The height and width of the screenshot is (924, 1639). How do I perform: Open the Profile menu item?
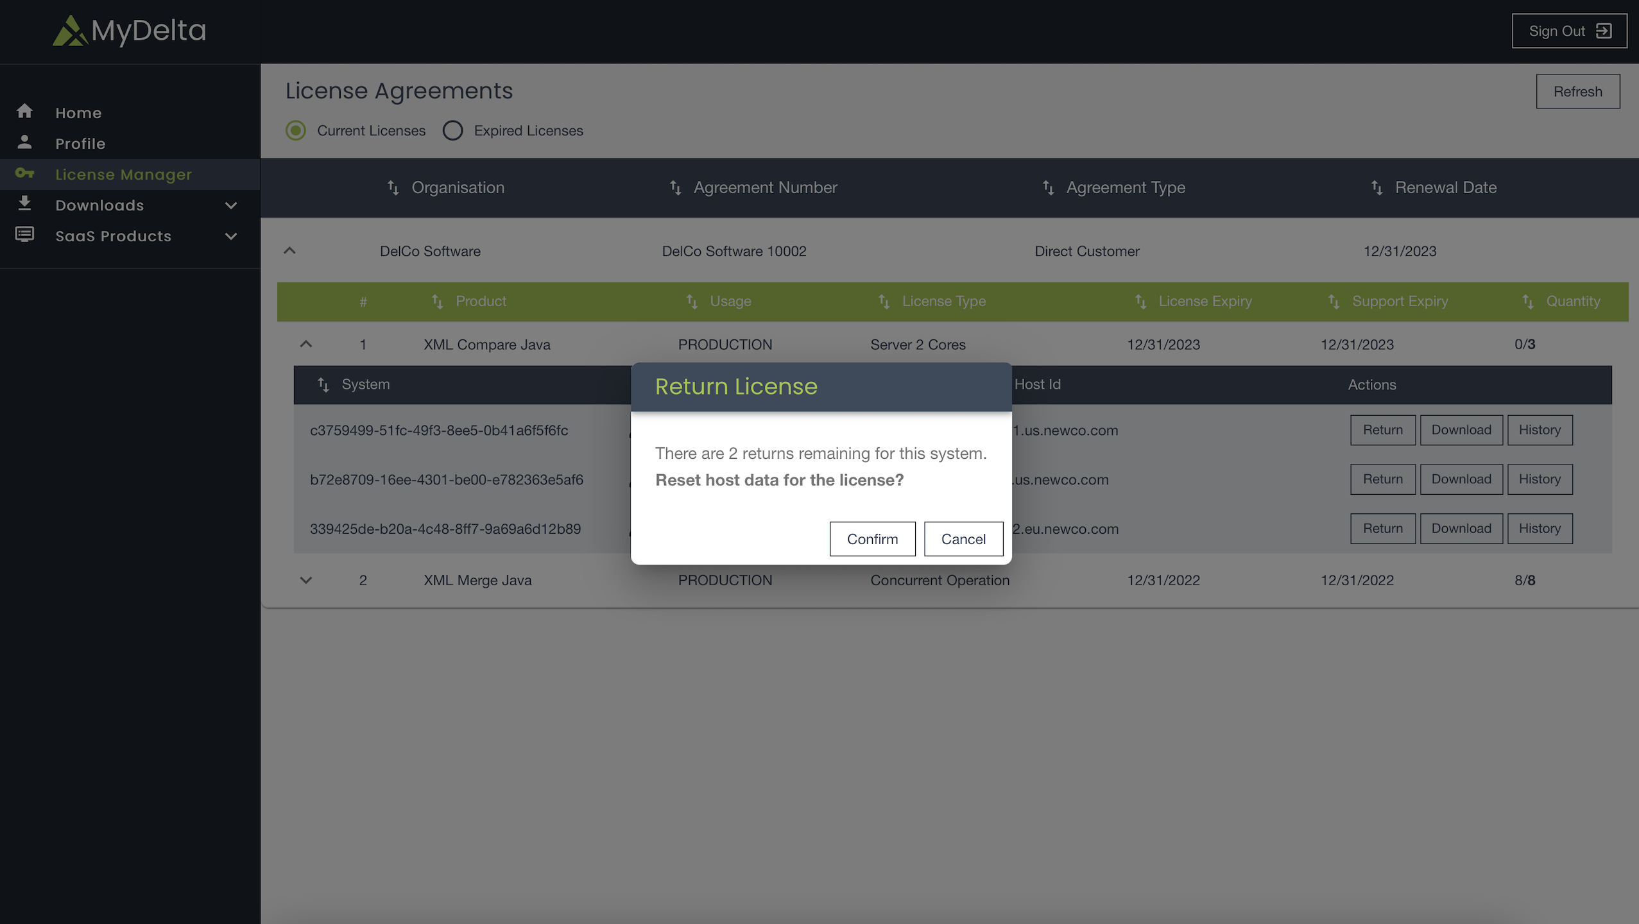[80, 144]
